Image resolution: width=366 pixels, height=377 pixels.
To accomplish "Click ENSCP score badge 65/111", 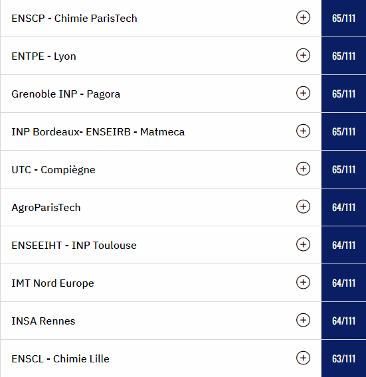I will click(x=343, y=19).
